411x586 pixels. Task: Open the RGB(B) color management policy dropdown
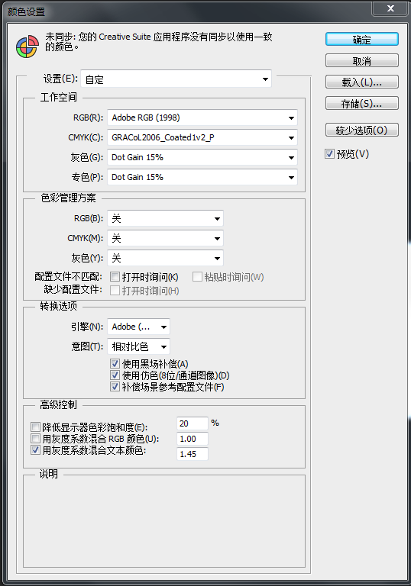point(165,218)
